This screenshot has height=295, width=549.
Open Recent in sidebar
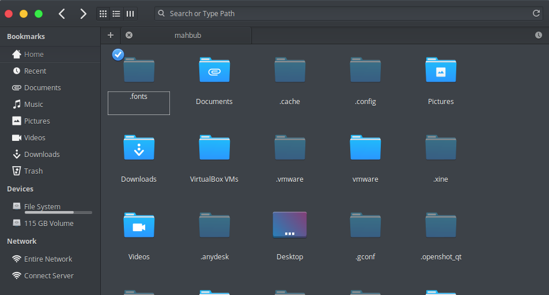(51, 71)
